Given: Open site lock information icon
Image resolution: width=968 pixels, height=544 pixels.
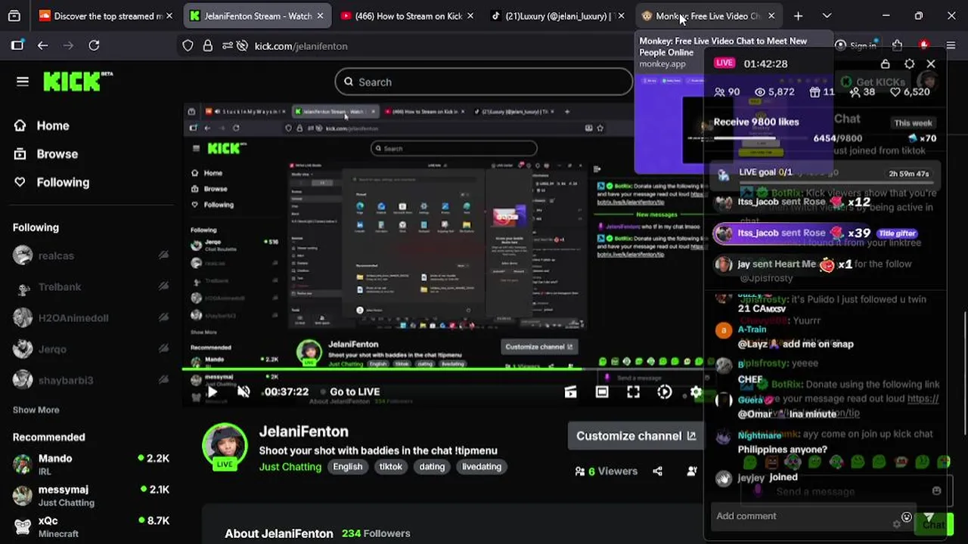Looking at the screenshot, I should (207, 46).
